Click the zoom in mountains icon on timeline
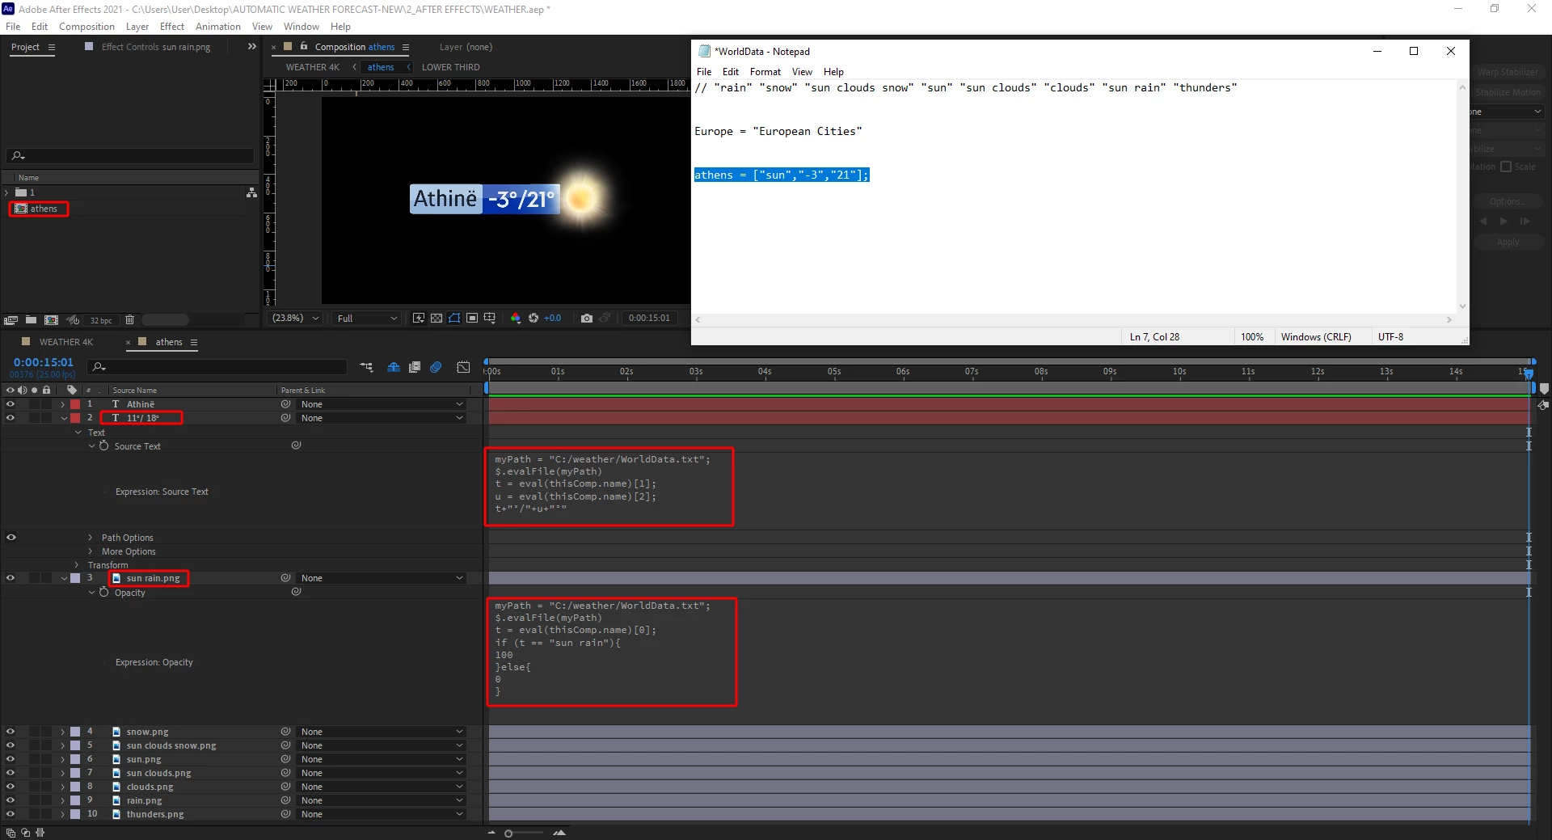The width and height of the screenshot is (1552, 840). coord(559,833)
